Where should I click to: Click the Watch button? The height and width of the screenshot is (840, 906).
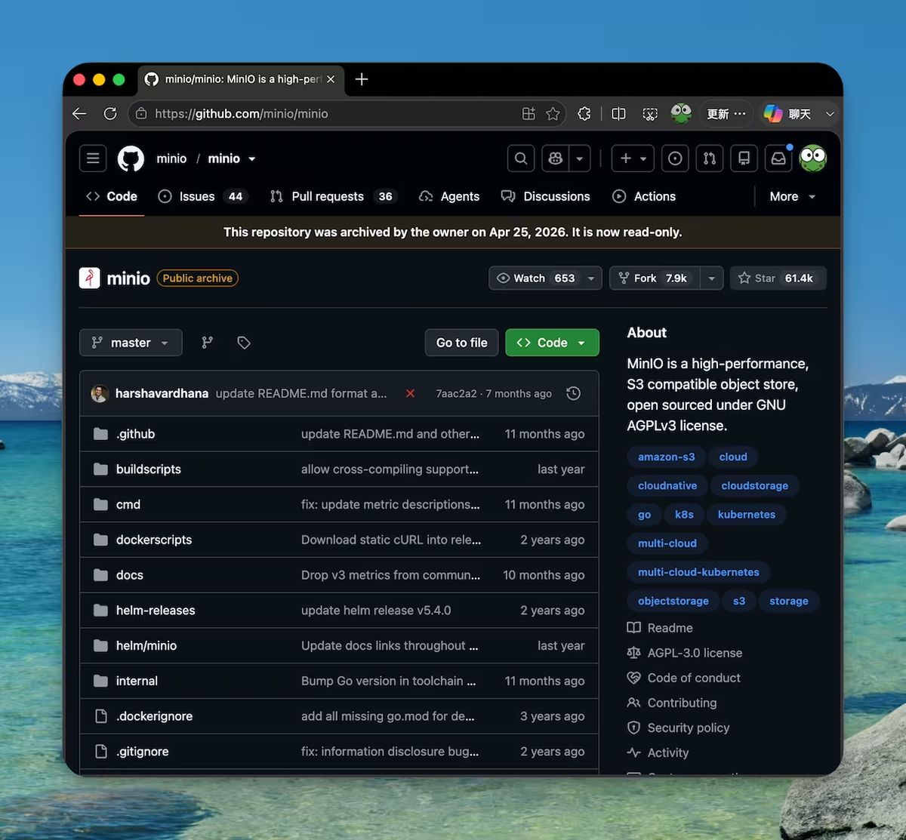(535, 278)
